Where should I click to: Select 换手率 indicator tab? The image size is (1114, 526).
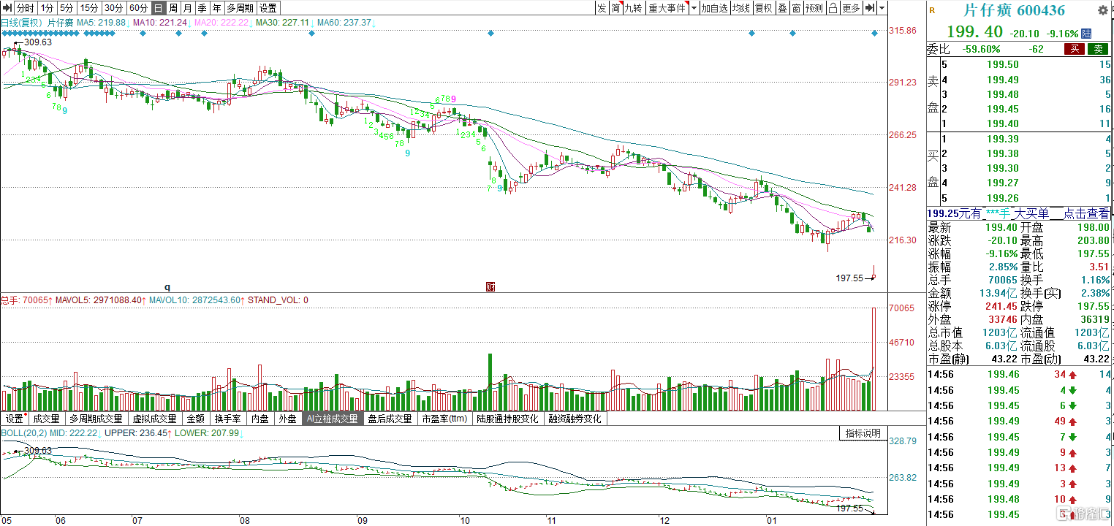pyautogui.click(x=228, y=419)
